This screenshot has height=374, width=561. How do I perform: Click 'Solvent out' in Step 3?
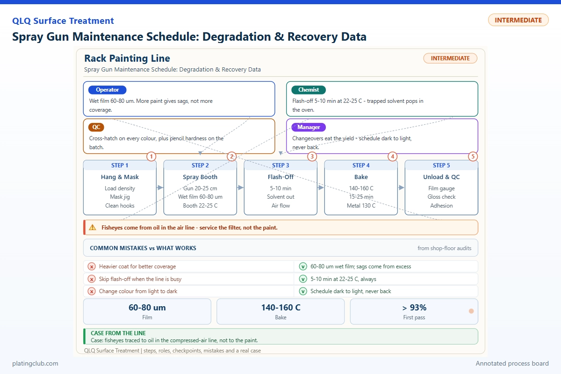tap(280, 197)
